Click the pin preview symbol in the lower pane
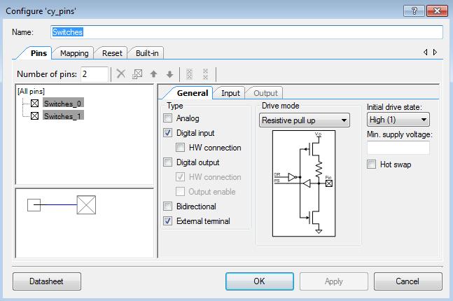 click(x=86, y=205)
